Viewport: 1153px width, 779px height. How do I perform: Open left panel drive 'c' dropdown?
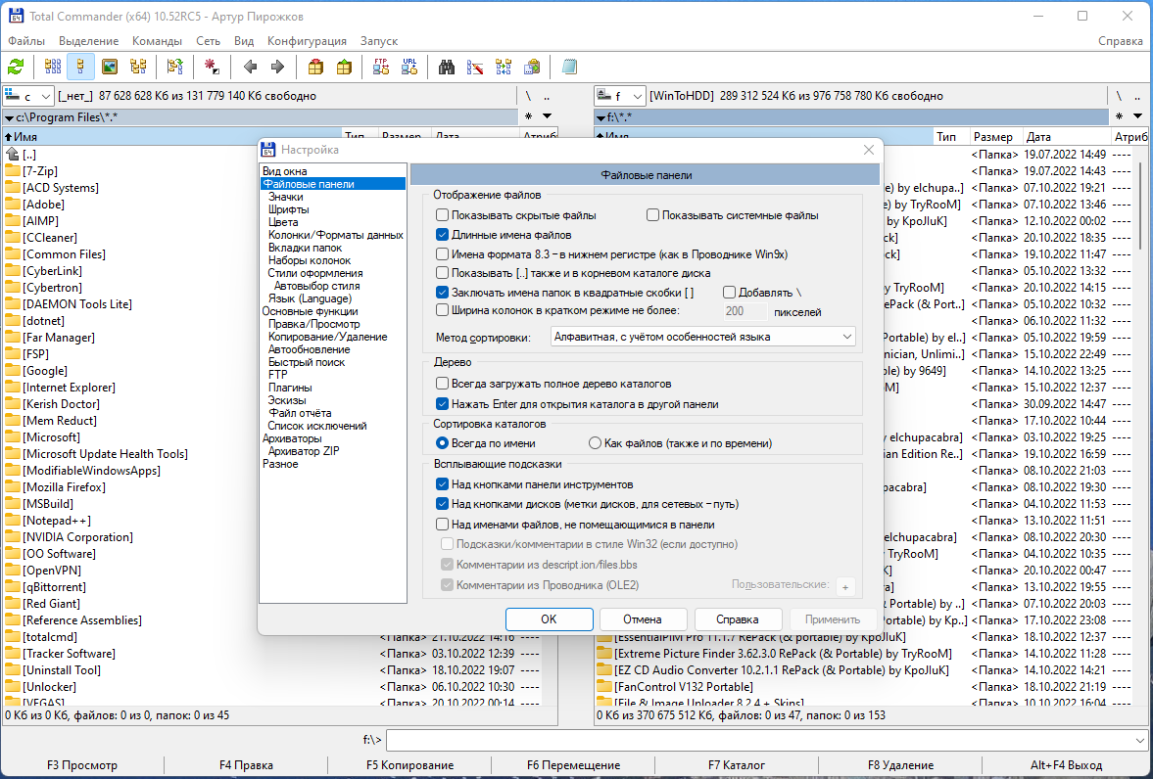[28, 96]
